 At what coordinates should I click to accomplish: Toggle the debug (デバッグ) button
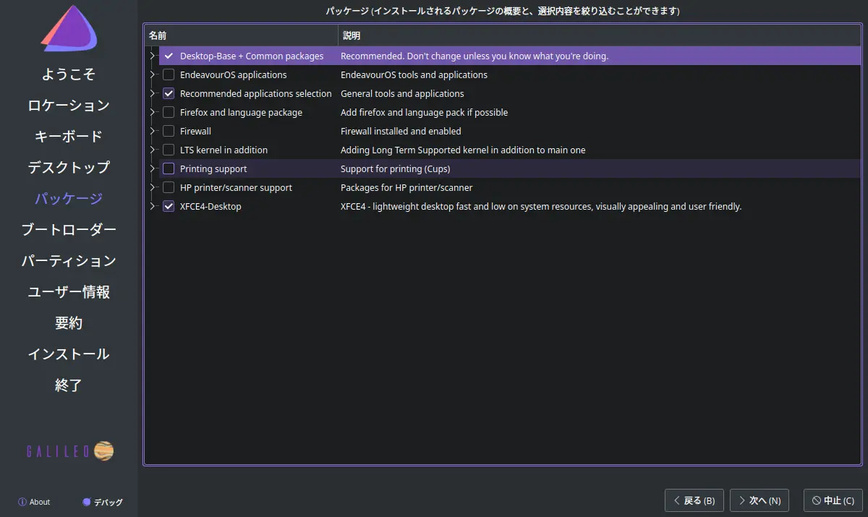click(102, 502)
